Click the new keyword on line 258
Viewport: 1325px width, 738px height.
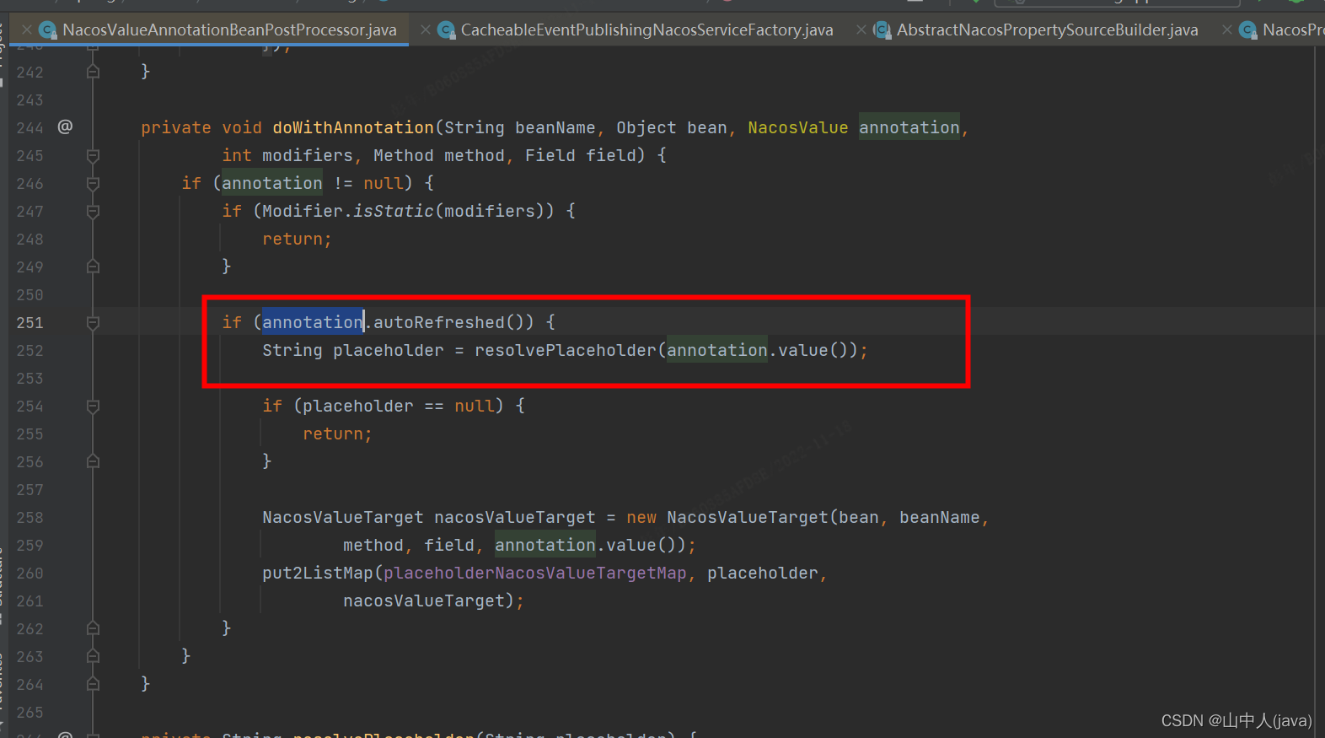click(641, 517)
